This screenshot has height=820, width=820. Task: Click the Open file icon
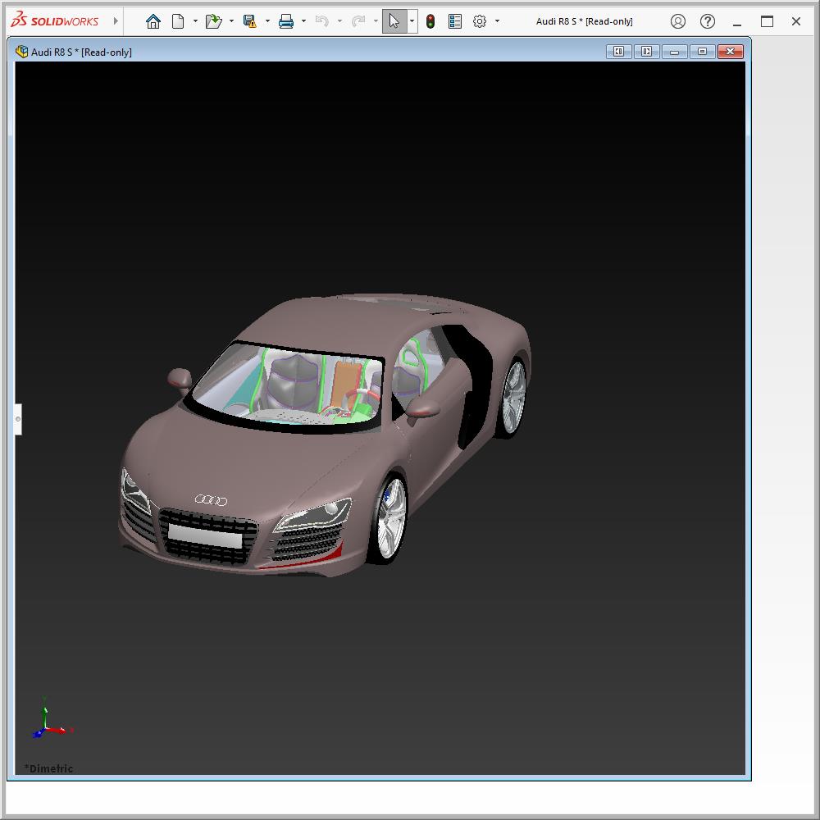point(213,21)
